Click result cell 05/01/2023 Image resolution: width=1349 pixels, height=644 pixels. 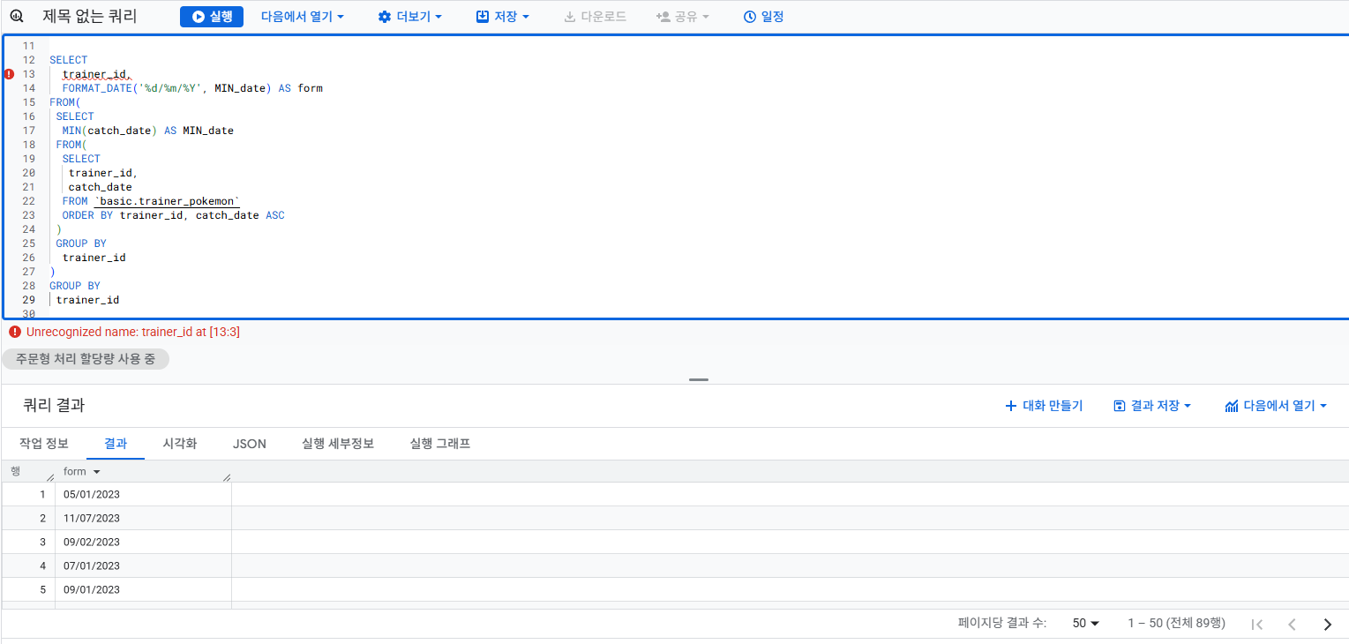(143, 494)
